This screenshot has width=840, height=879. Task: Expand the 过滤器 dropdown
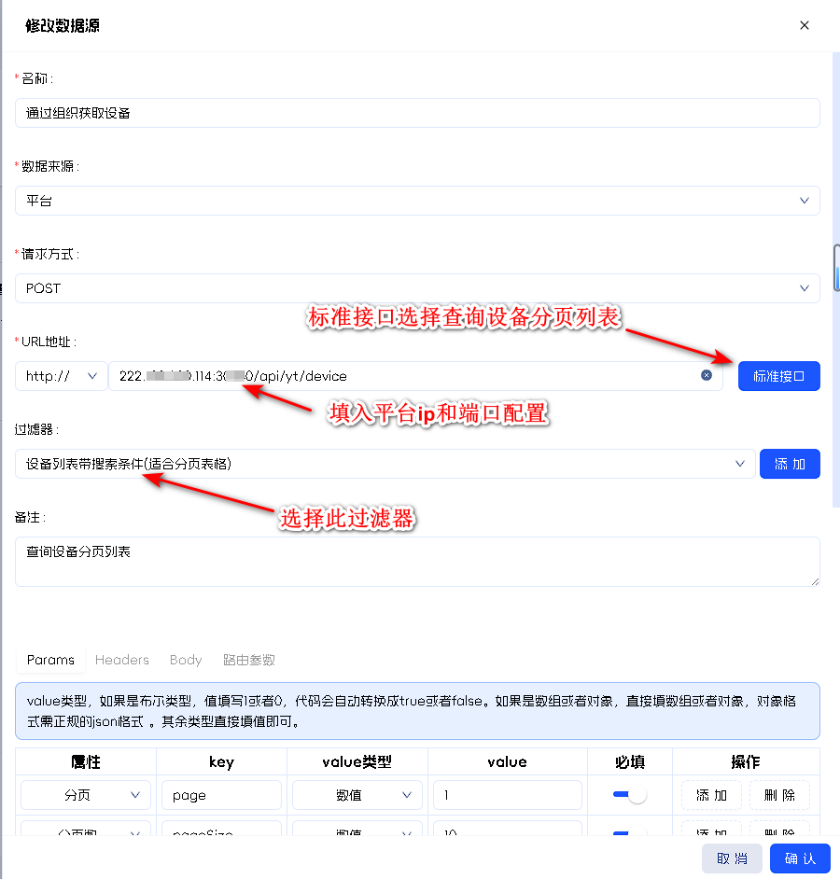(x=385, y=464)
